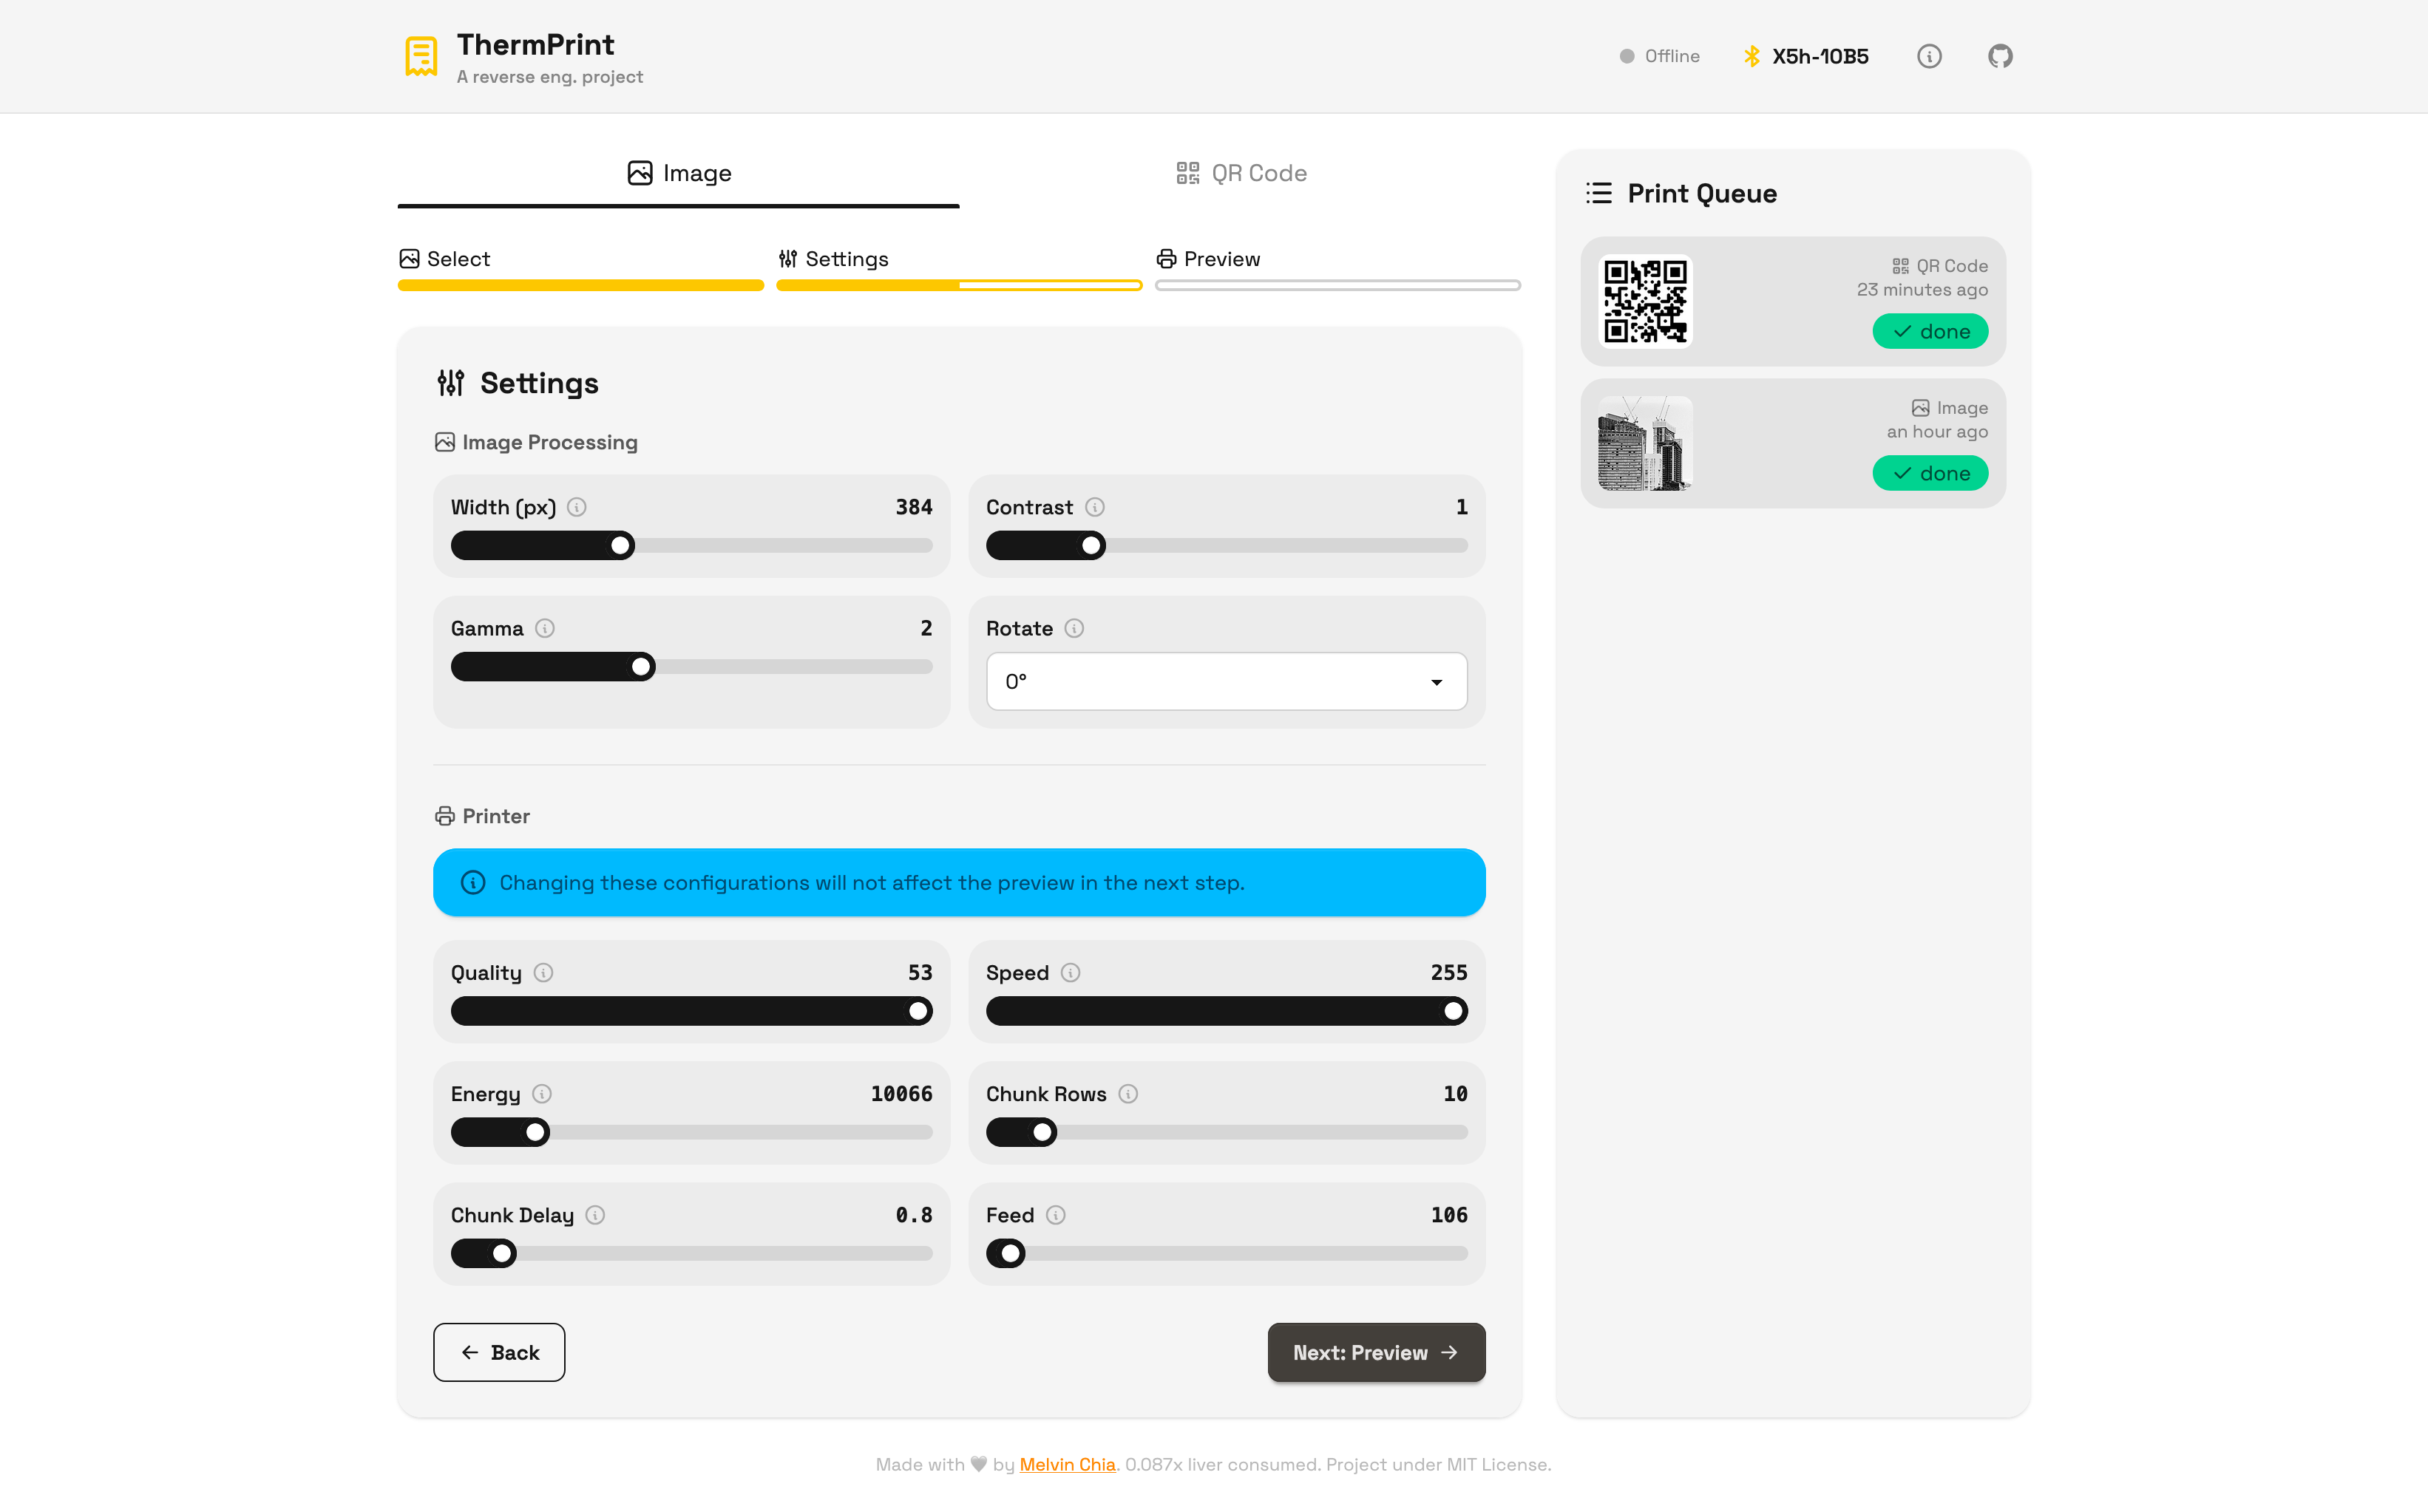Switch to the QR Code tab

click(1241, 174)
